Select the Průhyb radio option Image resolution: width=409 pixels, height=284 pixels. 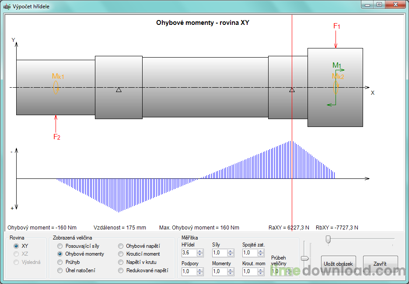coord(60,262)
